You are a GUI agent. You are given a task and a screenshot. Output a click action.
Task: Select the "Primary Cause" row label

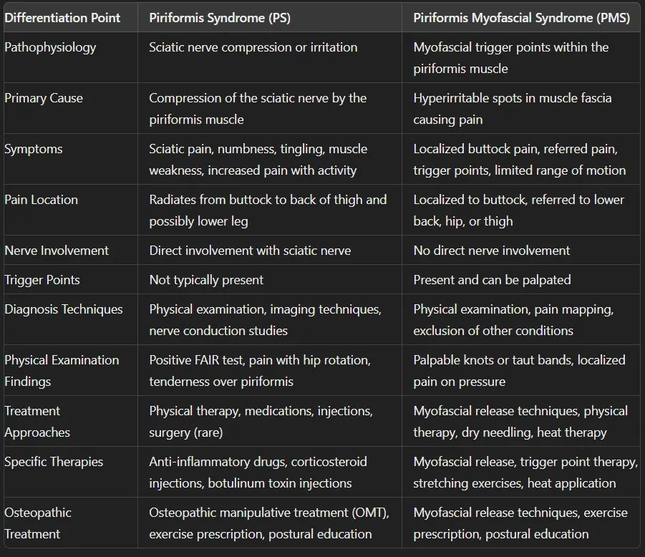click(44, 98)
